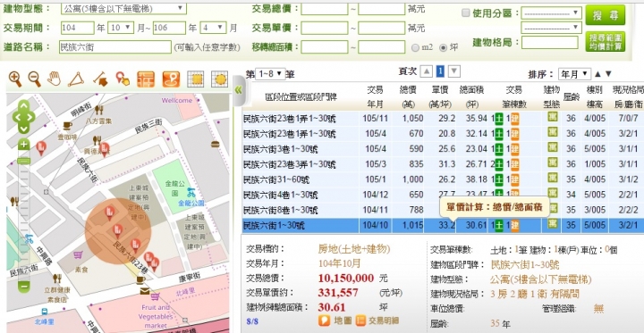Select the map zoom-out magnifier tool

click(x=35, y=79)
